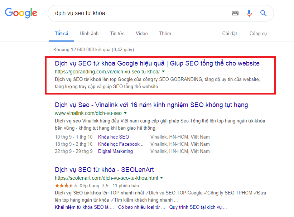The width and height of the screenshot is (294, 217).
Task: Open 'Dịch vụ SEO từ khóa - SEOLenArt' result
Action: coord(104,170)
